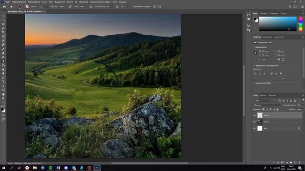Hide the top transparent layer via its eye icon

click(254, 115)
